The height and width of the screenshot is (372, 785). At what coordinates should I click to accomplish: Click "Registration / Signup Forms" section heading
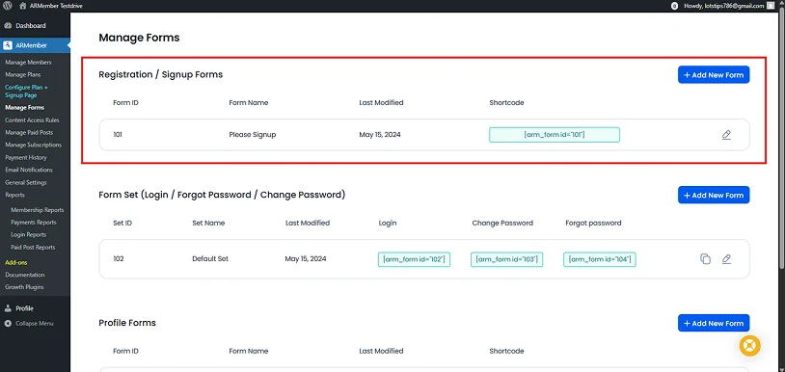click(161, 74)
